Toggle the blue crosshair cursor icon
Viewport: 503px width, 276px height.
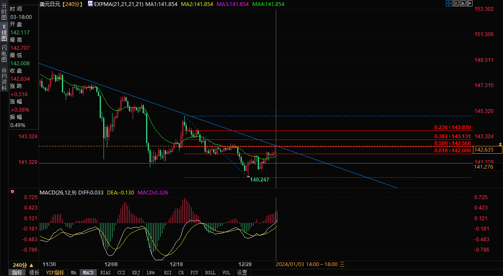click(x=448, y=3)
